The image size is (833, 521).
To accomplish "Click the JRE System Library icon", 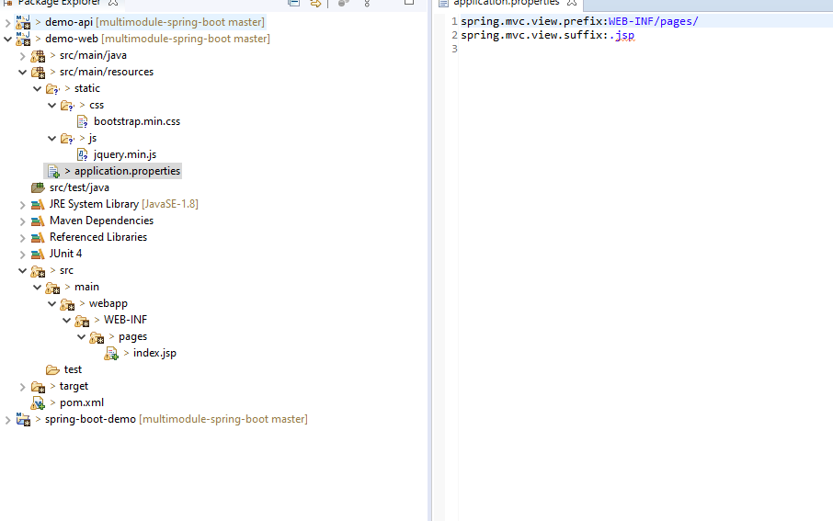I will tap(38, 205).
